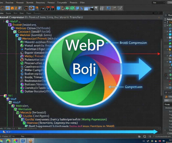Image resolution: width=172 pixels, height=143 pixels.
Task: Click the 'Gompession' label beside logo
Action: click(134, 87)
